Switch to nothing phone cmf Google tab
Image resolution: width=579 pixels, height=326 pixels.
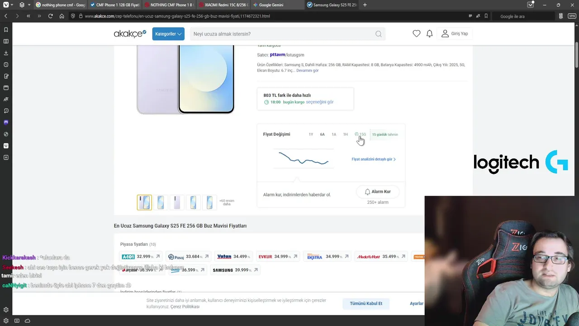pyautogui.click(x=60, y=5)
